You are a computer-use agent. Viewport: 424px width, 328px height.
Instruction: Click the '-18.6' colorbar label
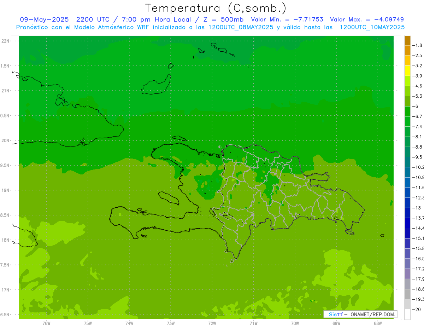point(418,289)
